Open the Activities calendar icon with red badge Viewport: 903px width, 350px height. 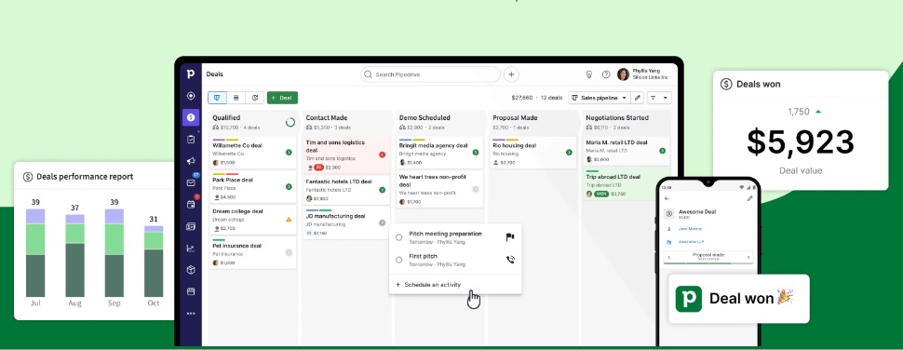click(x=191, y=205)
